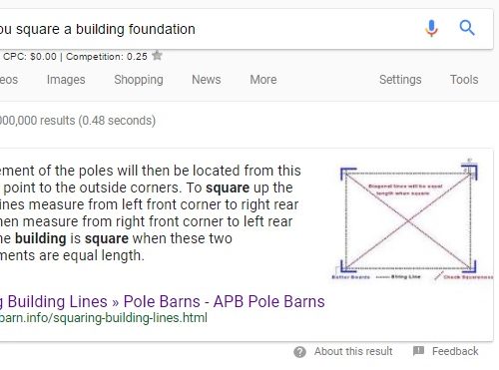Click the results count statistics text
499x370 pixels.
[x=77, y=121]
